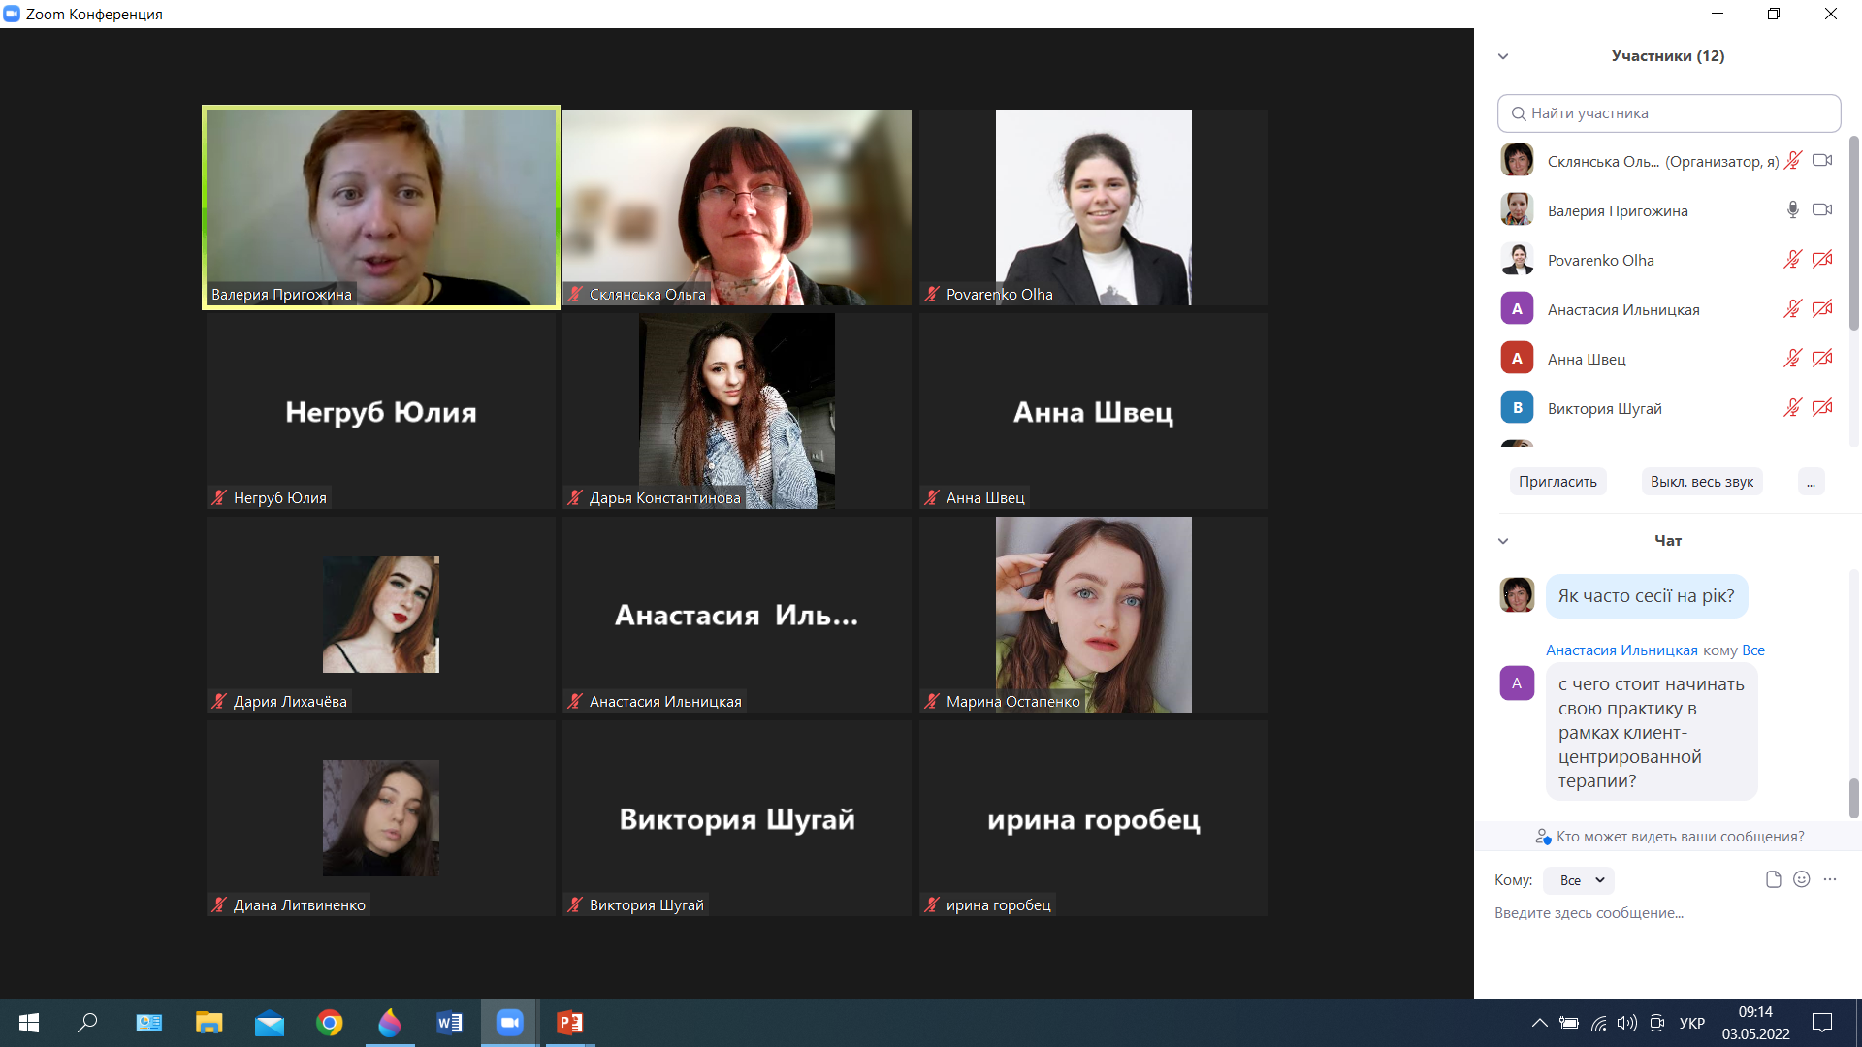The width and height of the screenshot is (1862, 1047).
Task: Collapse the Участники panel chevron
Action: [1503, 56]
